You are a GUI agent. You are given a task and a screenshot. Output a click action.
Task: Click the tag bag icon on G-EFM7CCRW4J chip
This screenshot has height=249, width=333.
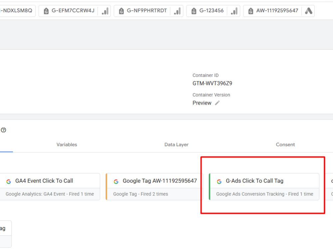(46, 11)
